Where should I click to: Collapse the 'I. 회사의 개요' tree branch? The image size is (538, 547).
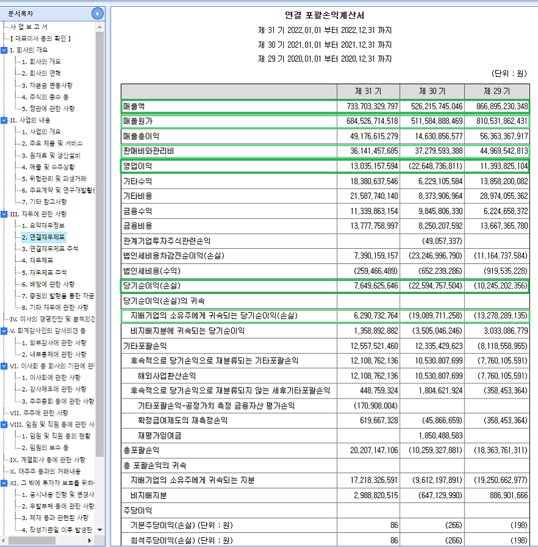point(5,51)
